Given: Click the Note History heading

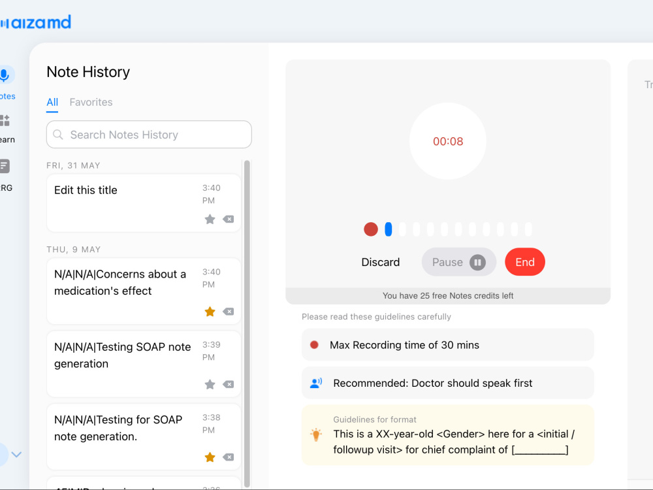Looking at the screenshot, I should [88, 72].
